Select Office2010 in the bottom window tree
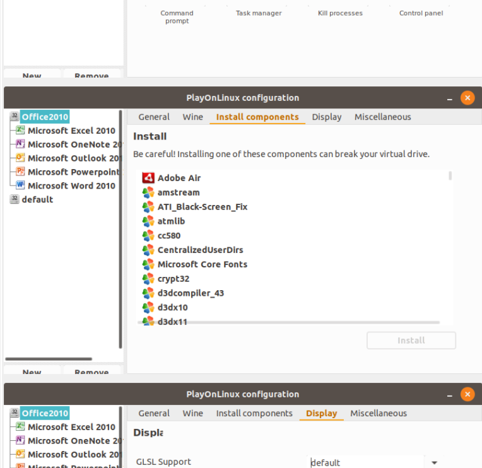Screen dimensions: 482x468 tap(45, 413)
